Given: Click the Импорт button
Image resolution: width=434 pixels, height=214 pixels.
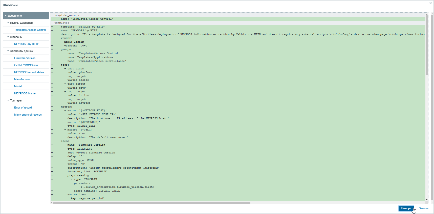Looking at the screenshot, I should tap(406, 208).
